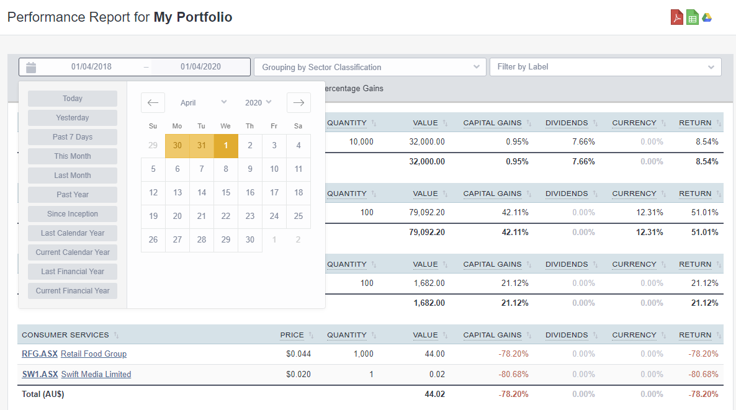Open the Grouping by Sector Classification dropdown

tap(369, 67)
